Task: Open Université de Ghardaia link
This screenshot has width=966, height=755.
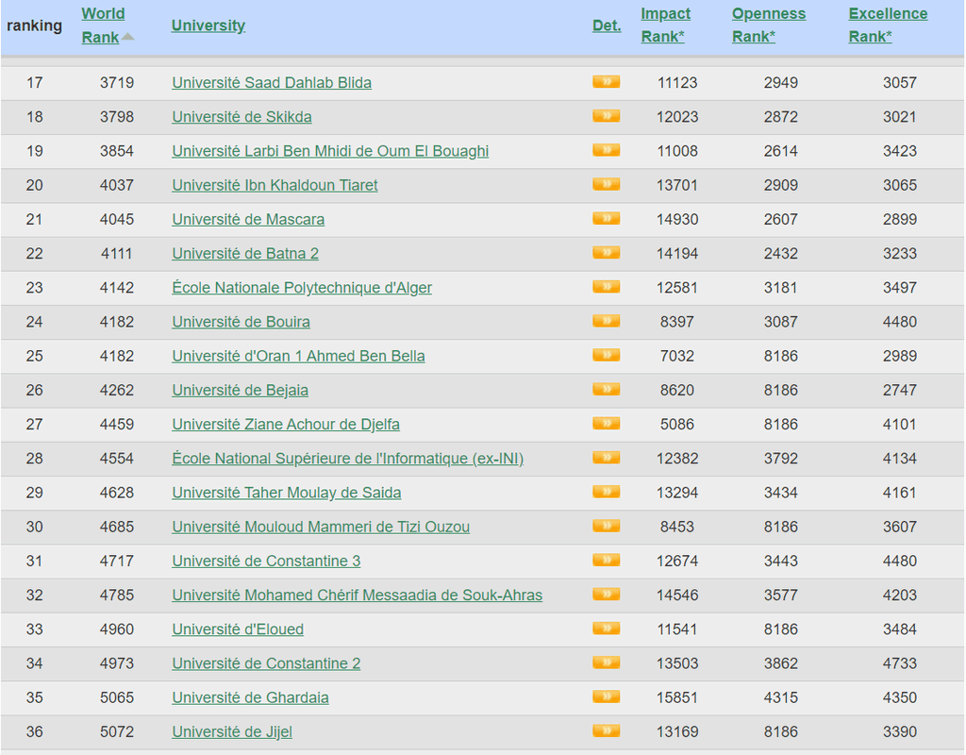Action: [x=250, y=697]
